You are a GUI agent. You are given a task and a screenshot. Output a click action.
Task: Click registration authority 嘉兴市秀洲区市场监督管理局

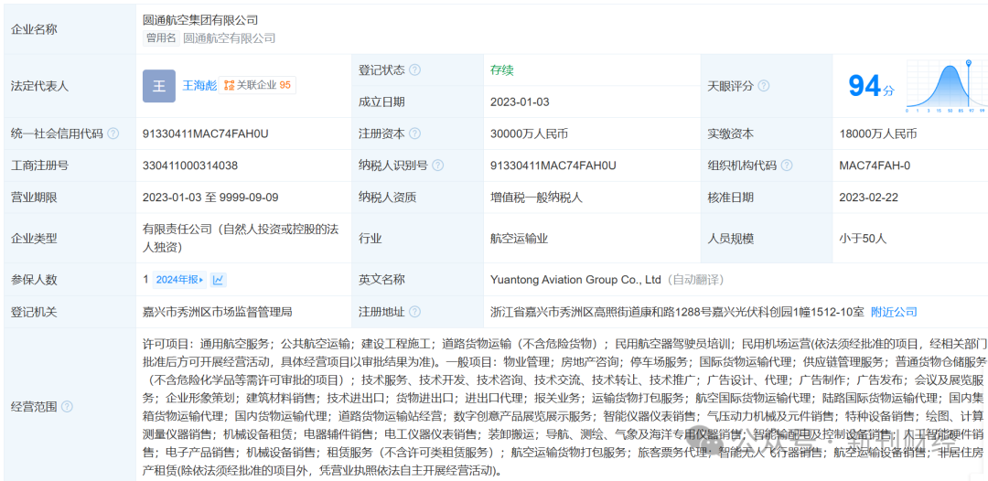[x=218, y=312]
